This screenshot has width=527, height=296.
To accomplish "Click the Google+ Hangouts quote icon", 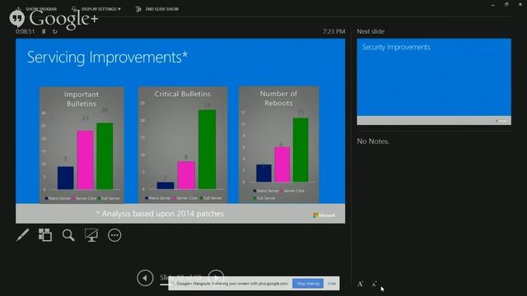I will (x=16, y=18).
